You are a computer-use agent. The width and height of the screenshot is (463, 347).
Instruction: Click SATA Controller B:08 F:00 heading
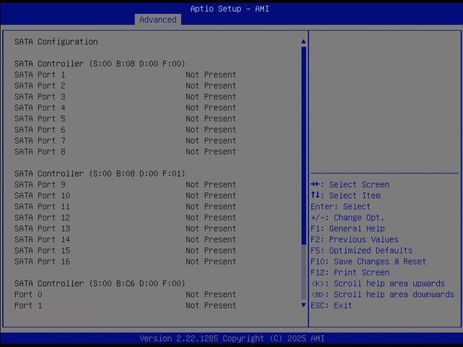tap(100, 64)
